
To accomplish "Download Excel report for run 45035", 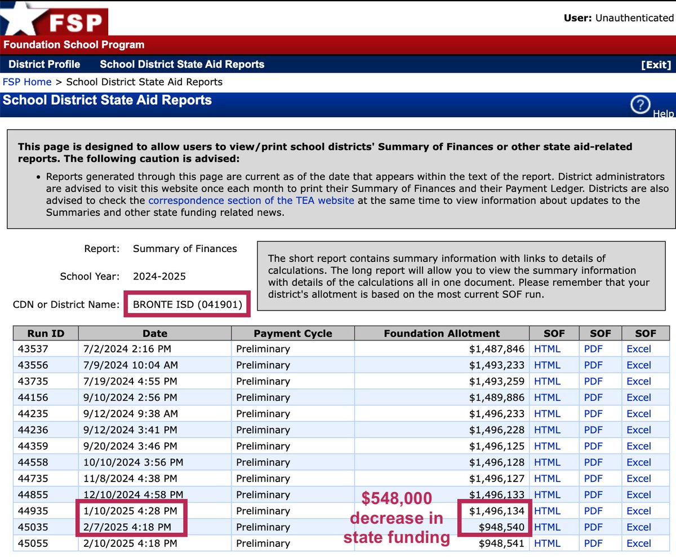I will (x=639, y=527).
